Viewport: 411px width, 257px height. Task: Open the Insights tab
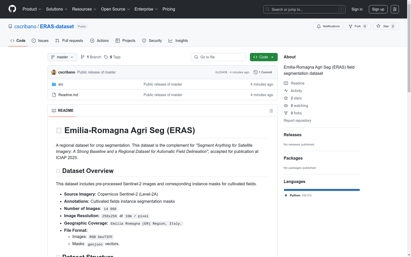[178, 41]
